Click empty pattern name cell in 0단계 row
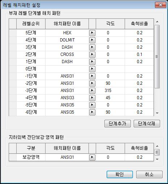The height and width of the screenshot is (184, 168). pos(67,69)
